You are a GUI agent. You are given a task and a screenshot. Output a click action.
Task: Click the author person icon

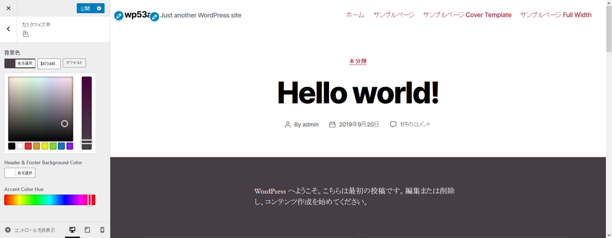click(x=288, y=124)
